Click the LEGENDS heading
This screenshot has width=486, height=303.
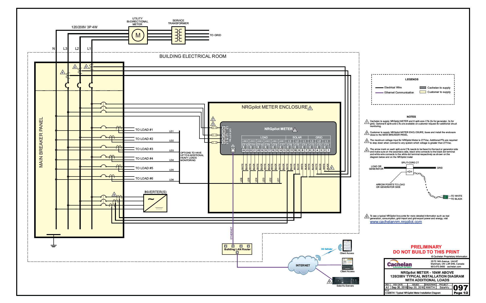(x=412, y=79)
